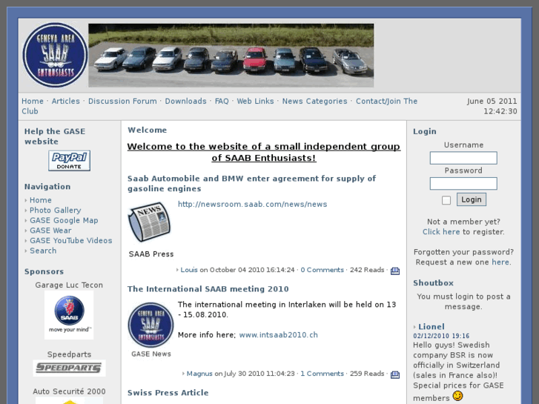Image resolution: width=539 pixels, height=404 pixels.
Task: Open Downloads in top menu
Action: click(185, 101)
